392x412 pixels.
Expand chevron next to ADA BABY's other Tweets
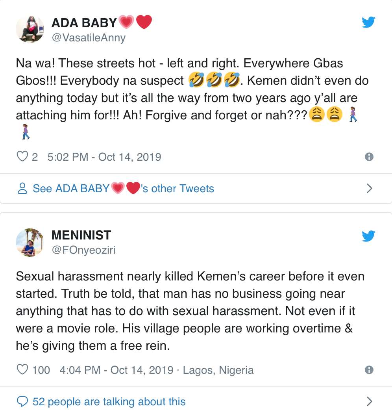pos(369,189)
